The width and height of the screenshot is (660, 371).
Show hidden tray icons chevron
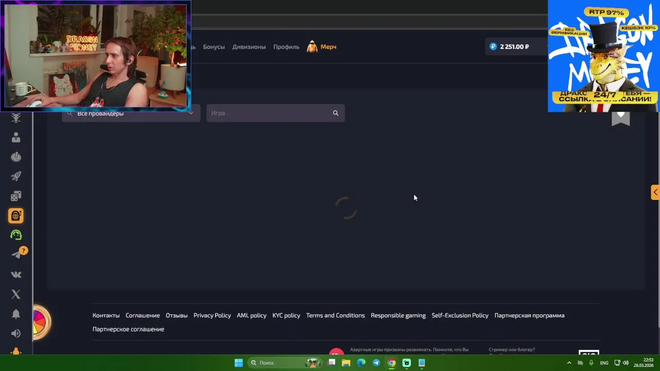569,363
